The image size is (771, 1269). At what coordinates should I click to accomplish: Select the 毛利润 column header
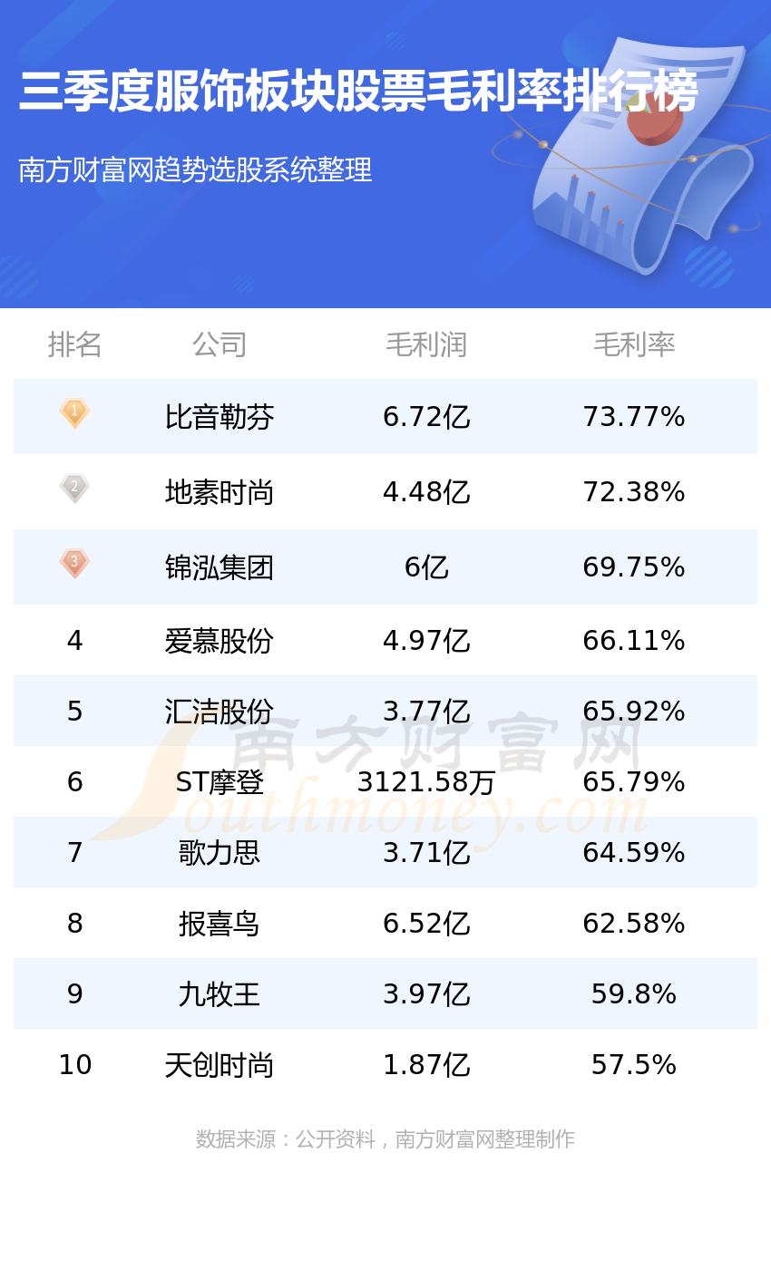coord(426,344)
